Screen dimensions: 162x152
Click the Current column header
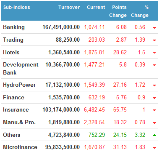pyautogui.click(x=96, y=7)
